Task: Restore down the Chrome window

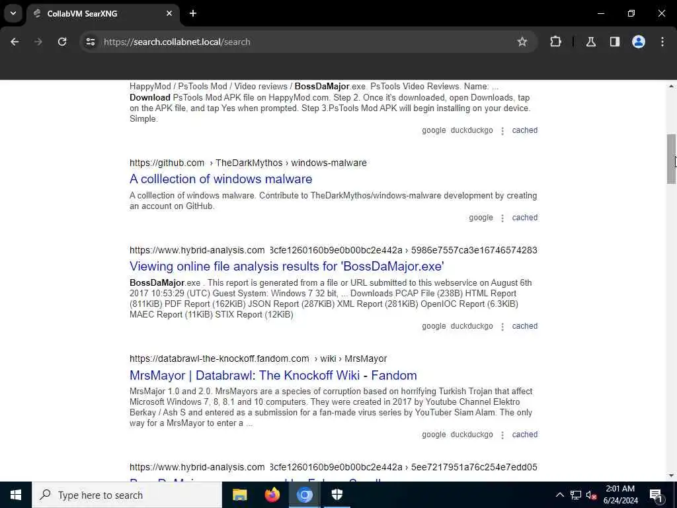Action: [631, 13]
